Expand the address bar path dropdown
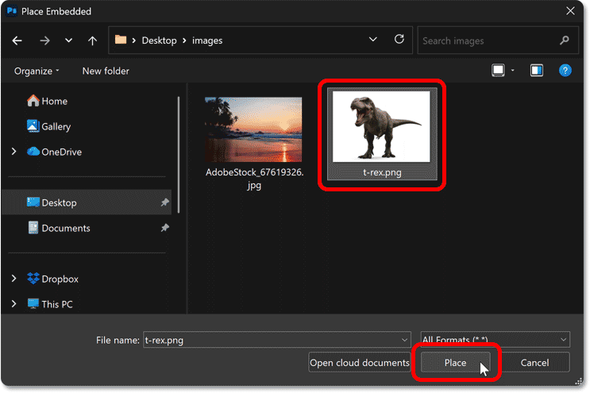This screenshot has height=393, width=590. click(x=373, y=39)
